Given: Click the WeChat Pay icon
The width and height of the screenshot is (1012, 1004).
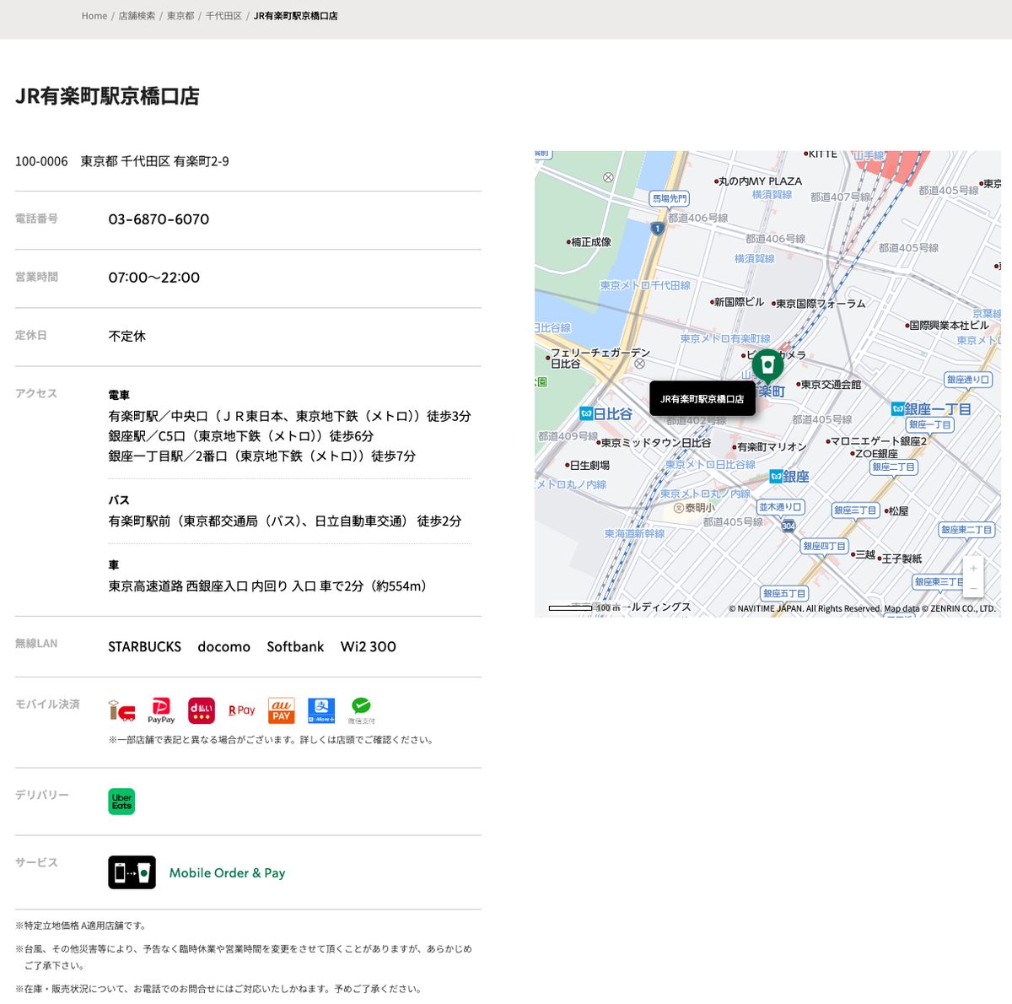Looking at the screenshot, I should pyautogui.click(x=361, y=711).
